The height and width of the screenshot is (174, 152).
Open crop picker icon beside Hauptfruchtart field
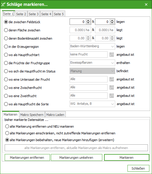coord(112,55)
